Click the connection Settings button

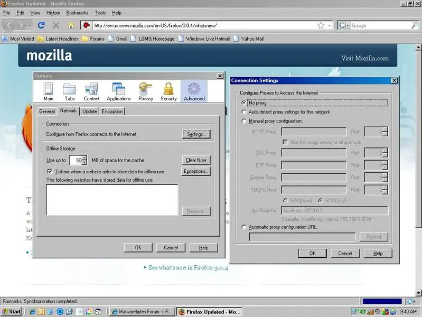coord(196,134)
